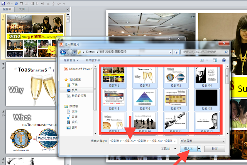Screen dimensions: 247x165
Task: Switch to the 投影片 tab
Action: coord(7,9)
